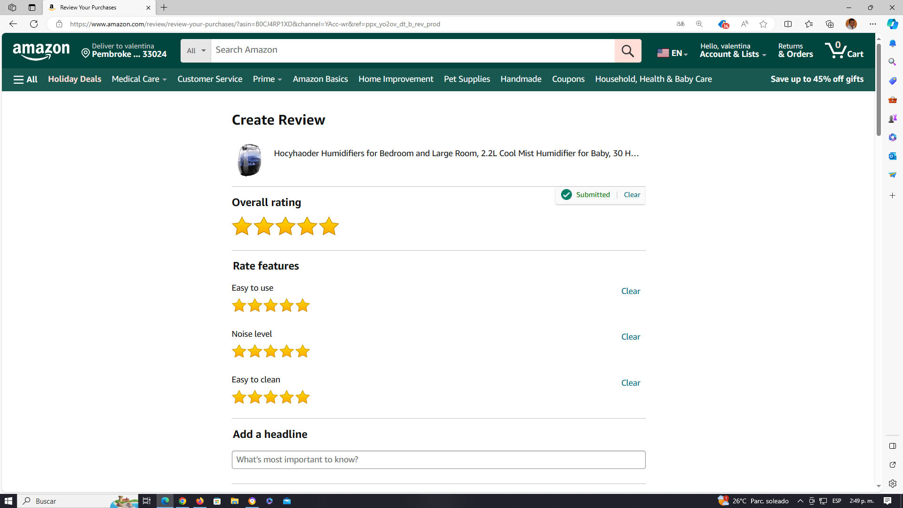Click the browser refresh icon
Viewport: 903px width, 508px height.
coord(34,24)
